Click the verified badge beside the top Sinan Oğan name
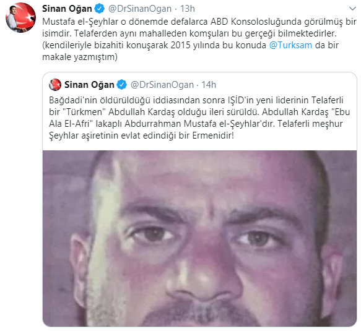This screenshot has height=331, width=361. pos(100,9)
